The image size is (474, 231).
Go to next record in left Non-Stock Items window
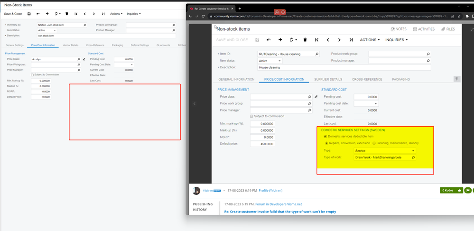click(94, 14)
